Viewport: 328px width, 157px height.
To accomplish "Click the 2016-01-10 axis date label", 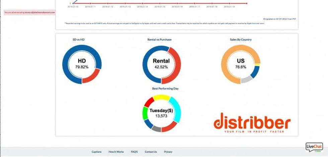I will (x=73, y=7).
